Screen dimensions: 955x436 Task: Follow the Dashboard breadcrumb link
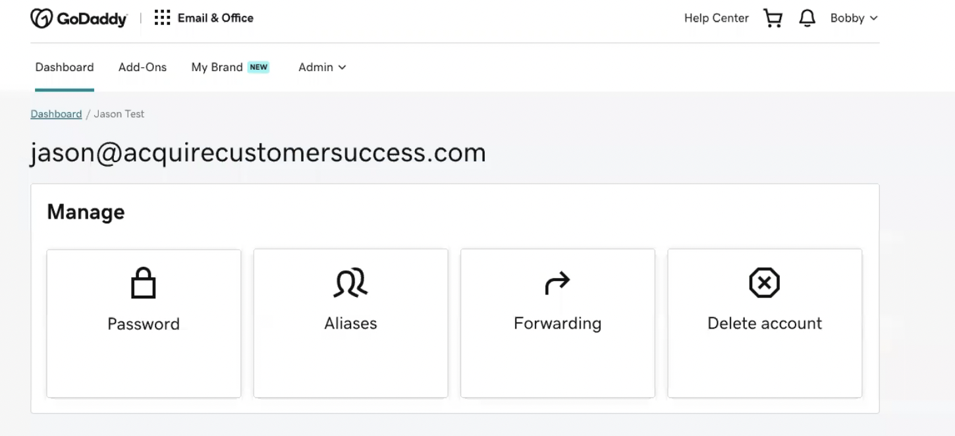56,114
